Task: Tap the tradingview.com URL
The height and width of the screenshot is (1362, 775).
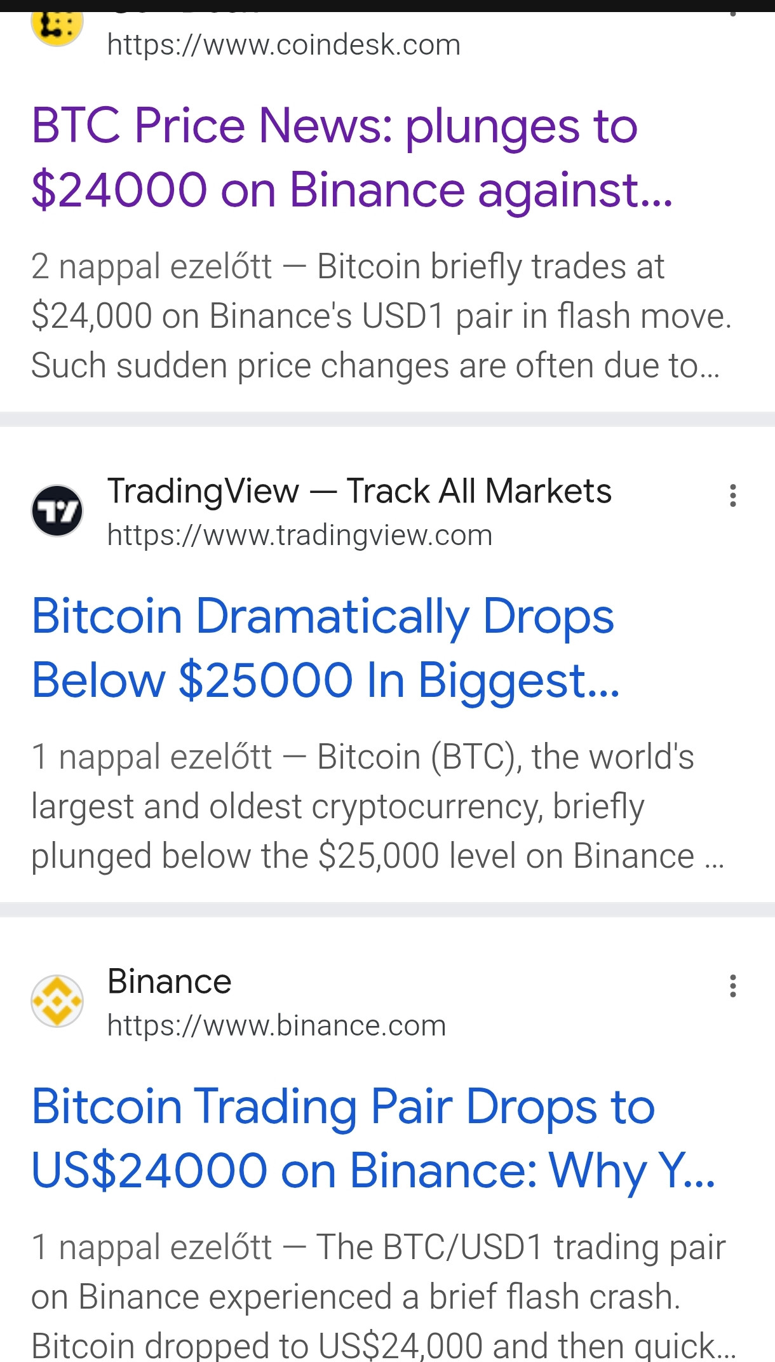Action: pos(299,535)
